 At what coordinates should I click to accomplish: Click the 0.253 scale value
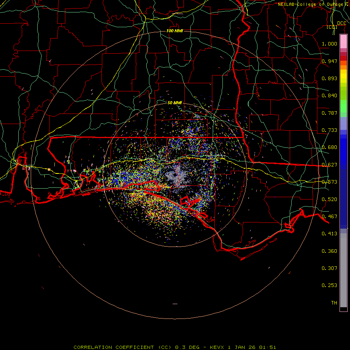[329, 285]
